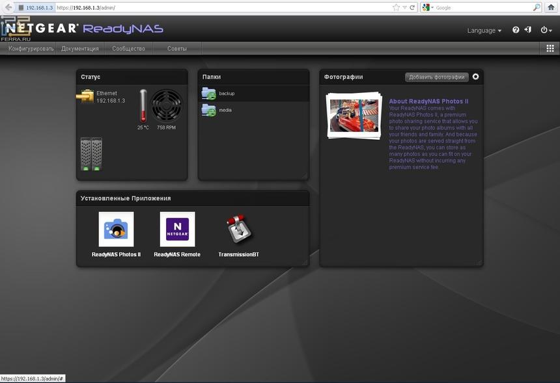Click the disk drives status icon

tap(91, 154)
